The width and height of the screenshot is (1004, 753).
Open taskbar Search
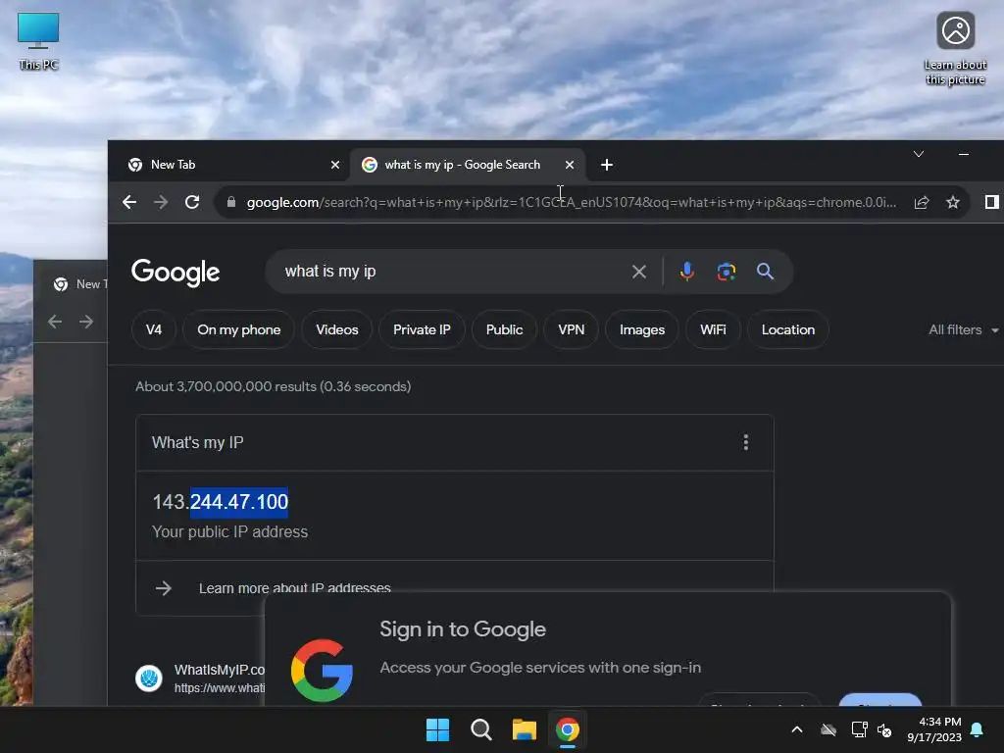(x=480, y=729)
